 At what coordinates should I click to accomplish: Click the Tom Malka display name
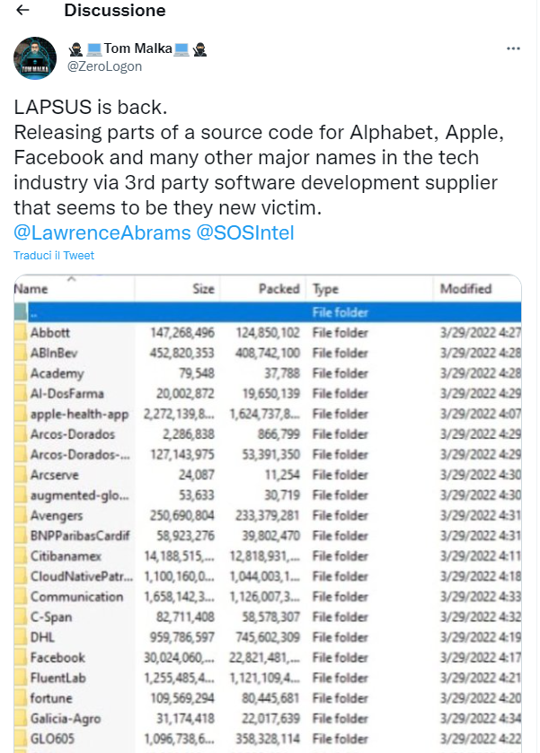coord(138,48)
